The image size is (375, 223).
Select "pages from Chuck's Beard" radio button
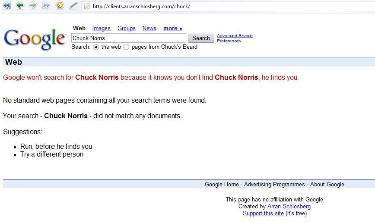pos(126,47)
